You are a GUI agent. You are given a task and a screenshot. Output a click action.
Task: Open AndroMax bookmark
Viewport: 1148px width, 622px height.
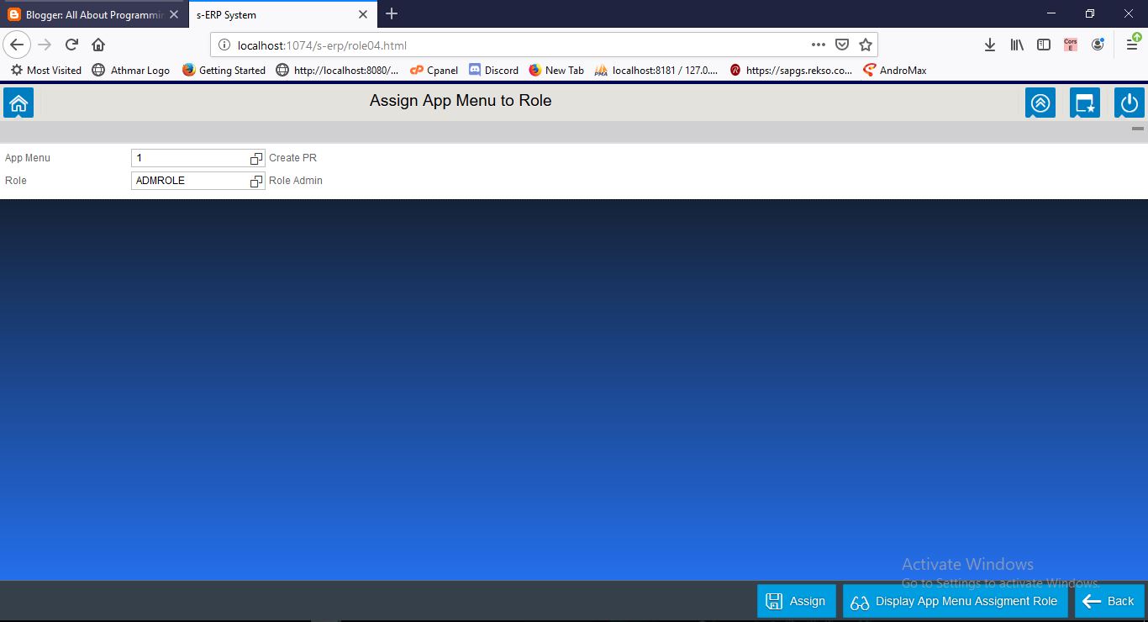tap(894, 71)
